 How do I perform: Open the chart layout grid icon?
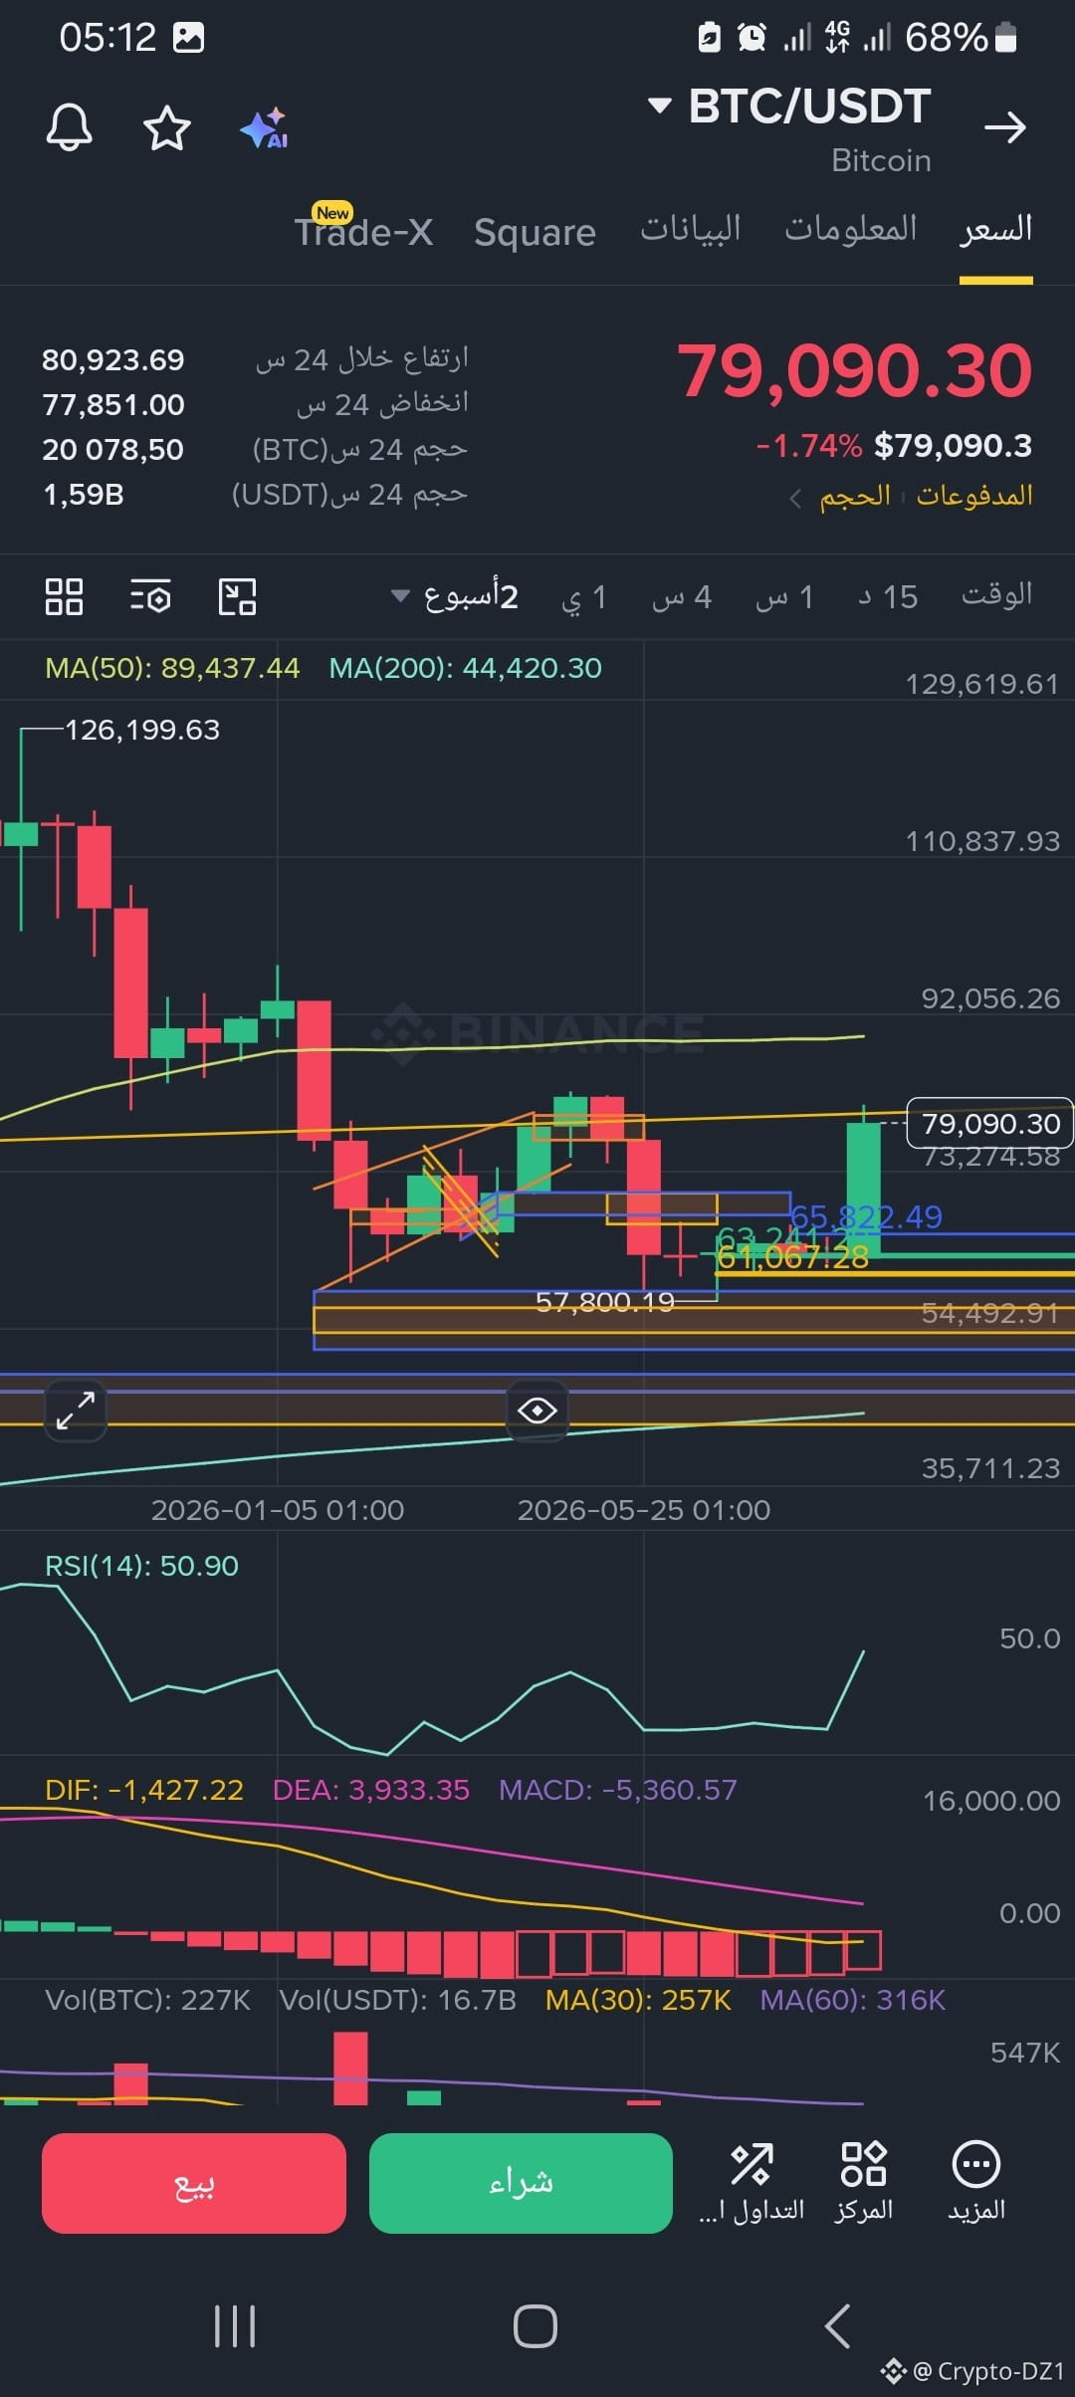pyautogui.click(x=65, y=597)
